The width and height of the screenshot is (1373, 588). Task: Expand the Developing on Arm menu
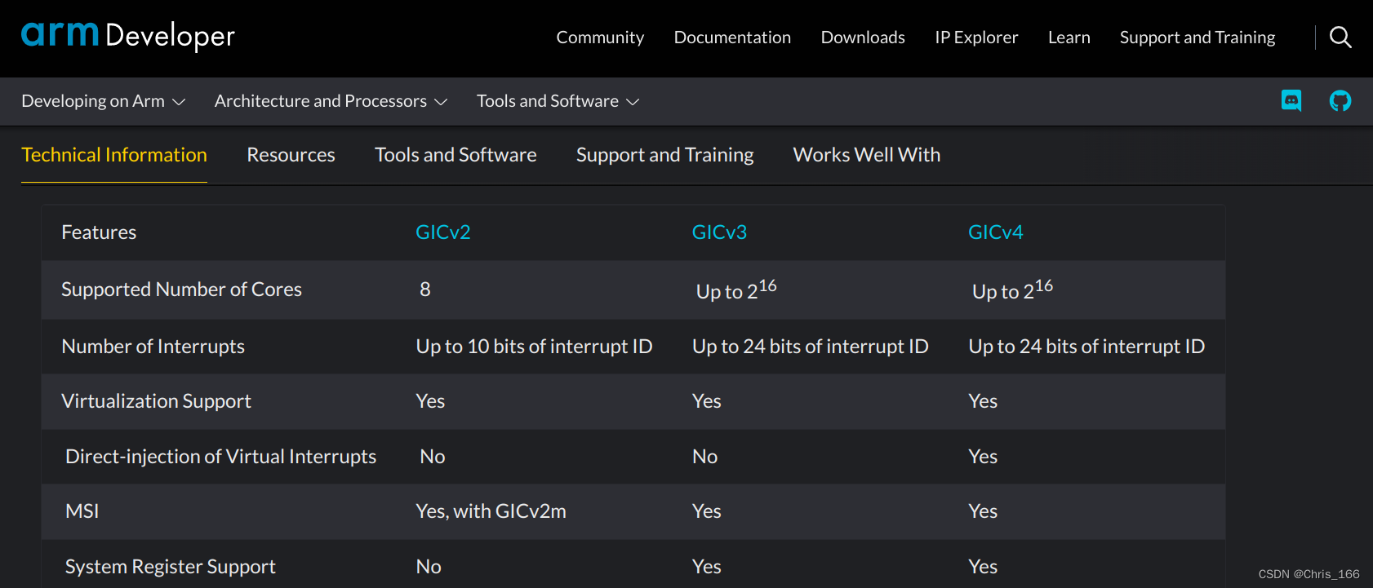click(x=104, y=101)
